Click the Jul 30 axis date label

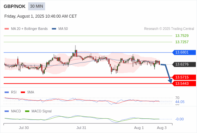pyautogui.click(x=24, y=128)
